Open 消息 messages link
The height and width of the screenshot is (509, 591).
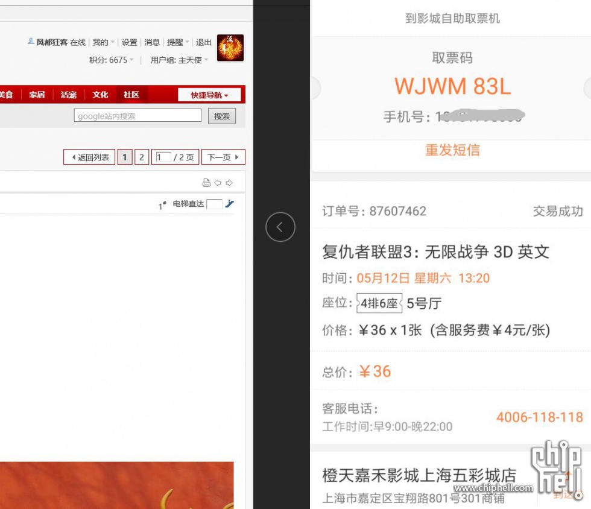pos(152,42)
